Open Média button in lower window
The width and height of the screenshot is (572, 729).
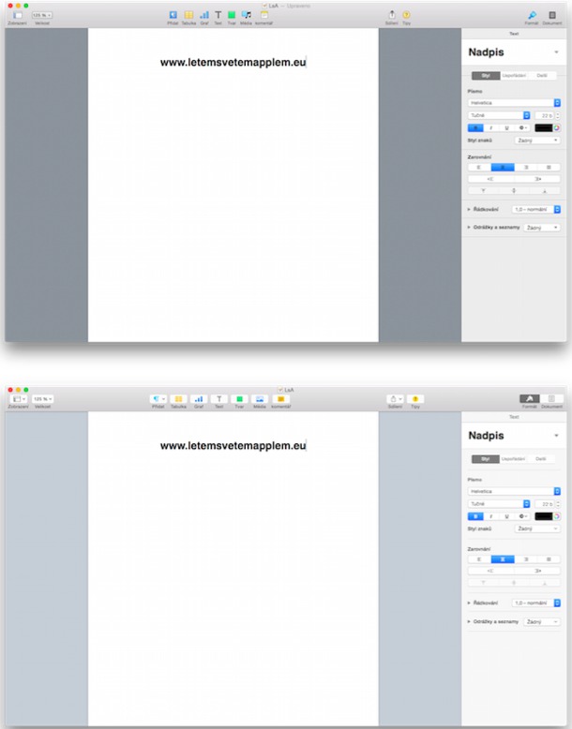tap(260, 399)
